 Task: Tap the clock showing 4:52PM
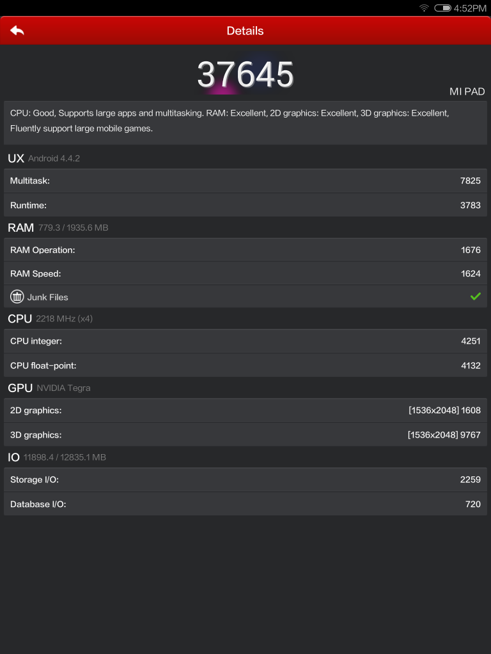[x=471, y=8]
